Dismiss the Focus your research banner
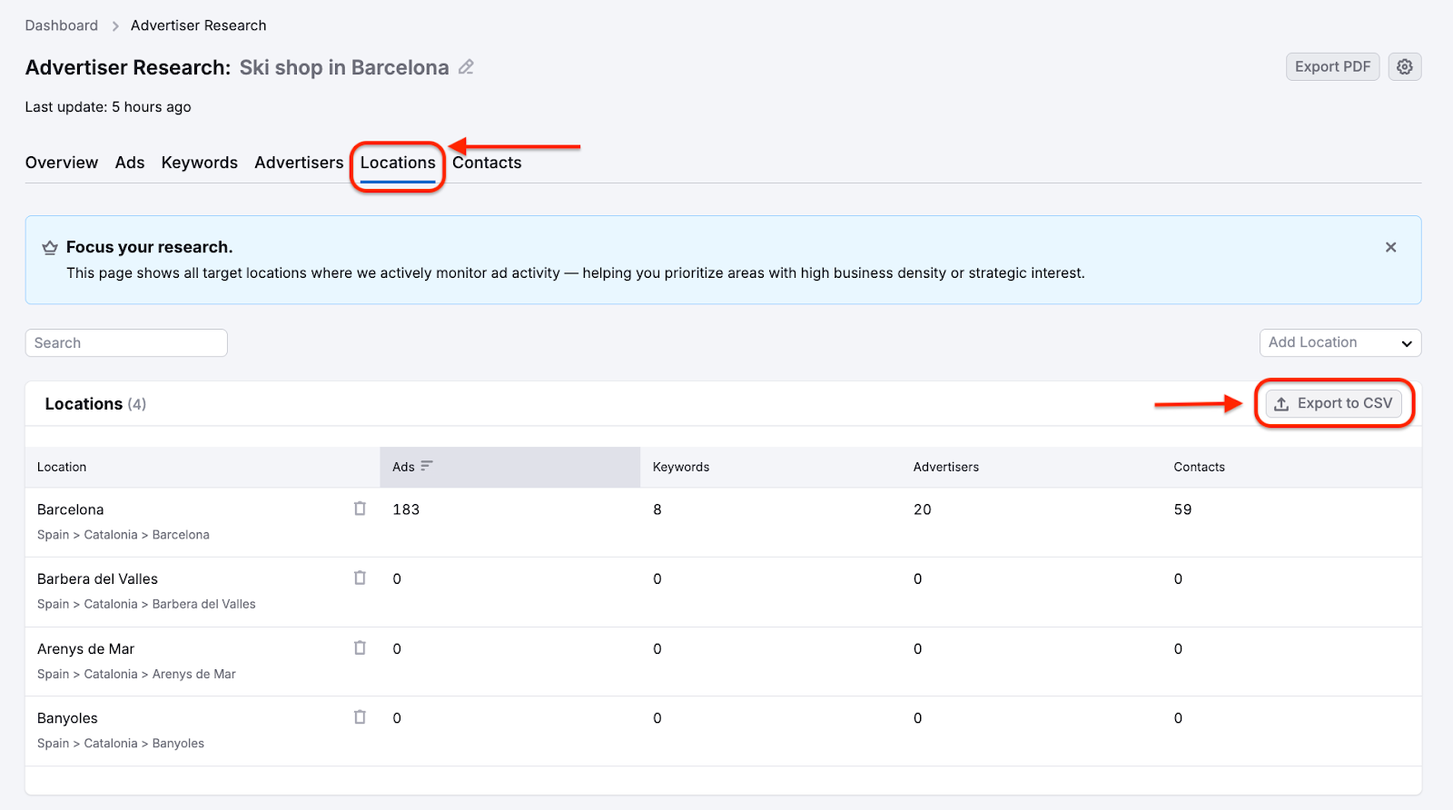The height and width of the screenshot is (810, 1453). point(1390,247)
